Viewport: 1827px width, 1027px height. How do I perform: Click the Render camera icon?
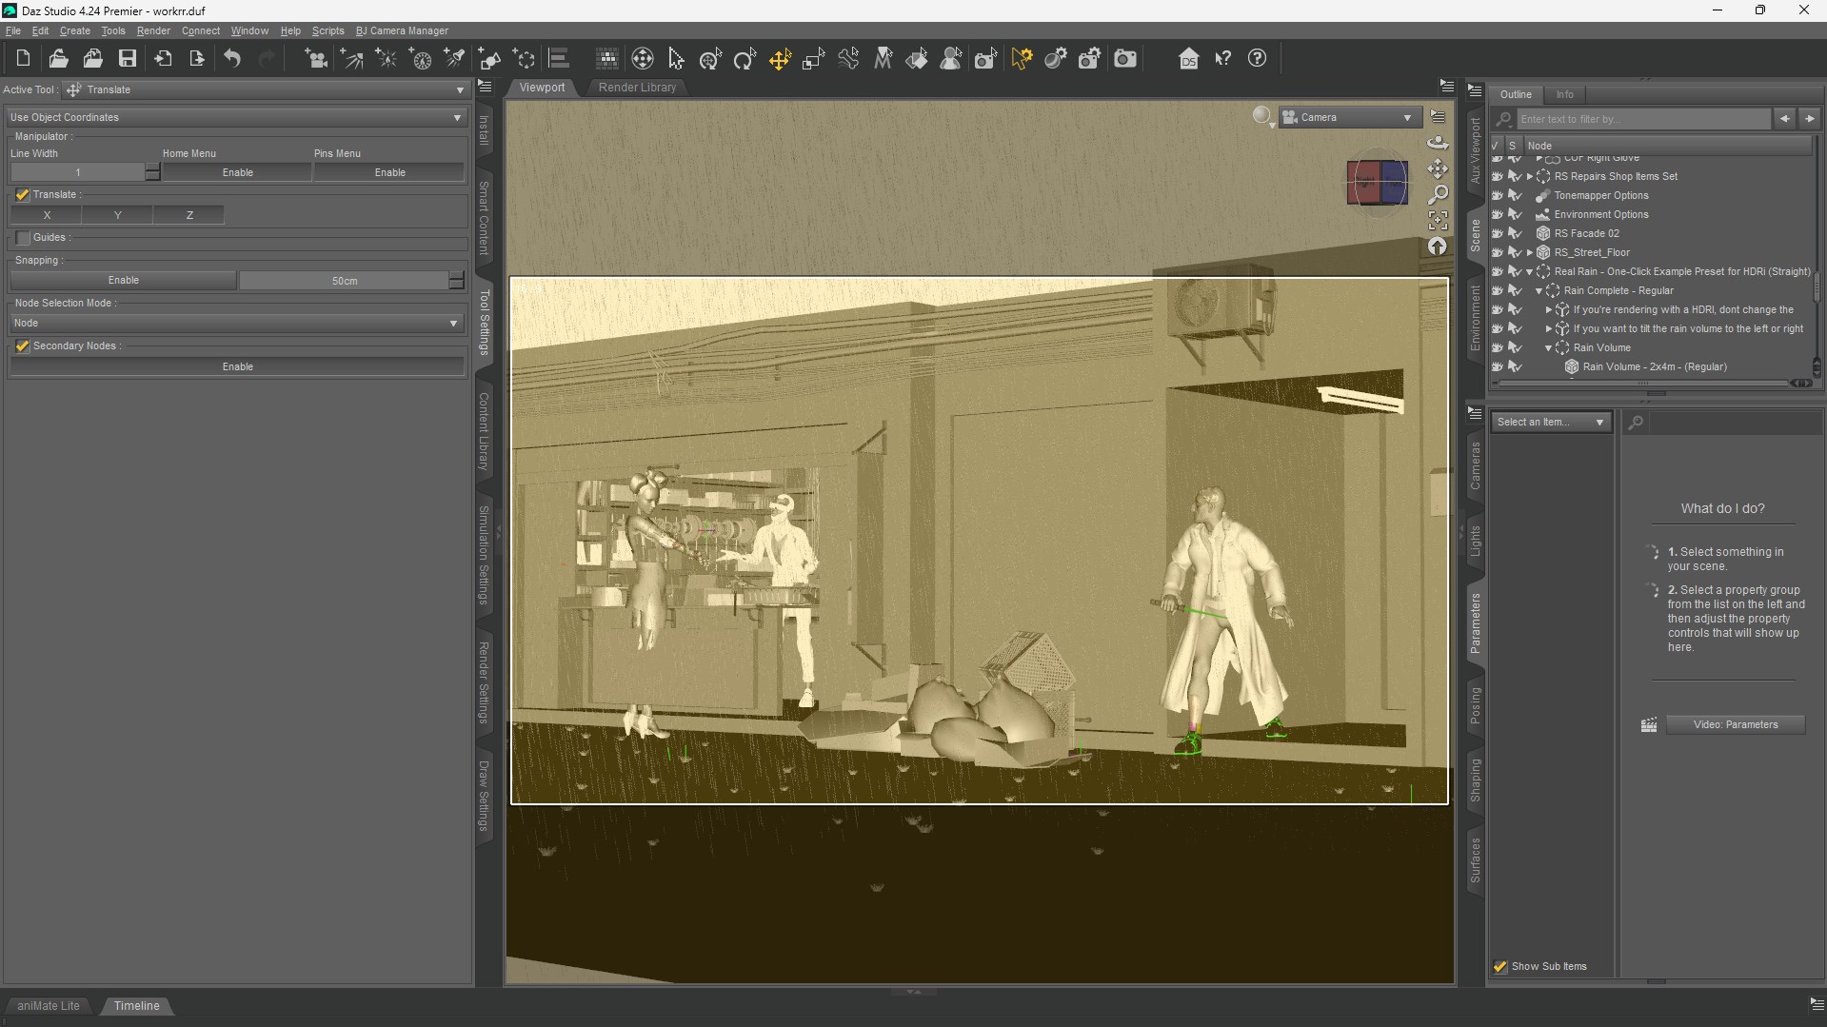coord(1125,59)
